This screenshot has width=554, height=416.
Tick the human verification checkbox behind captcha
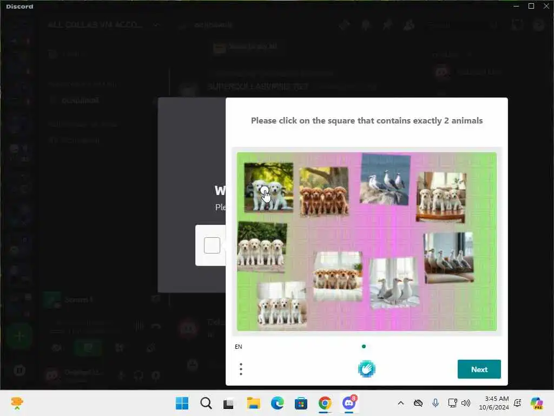(212, 245)
